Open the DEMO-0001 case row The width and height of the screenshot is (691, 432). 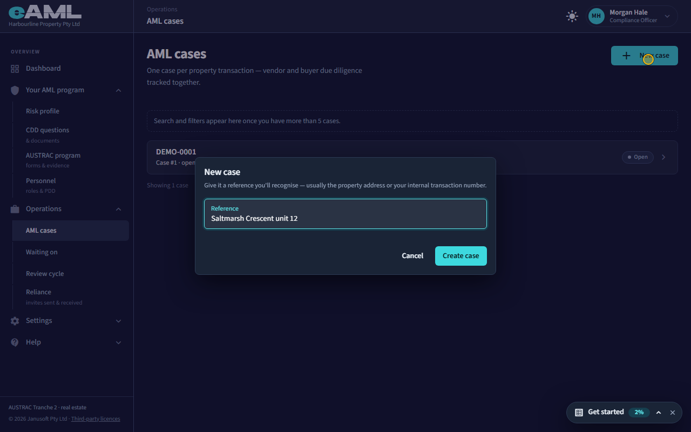(412, 157)
